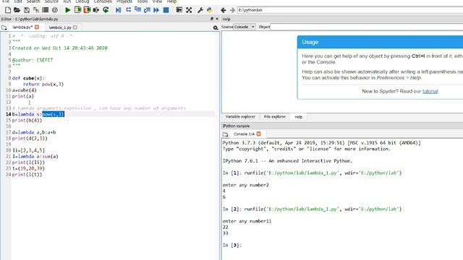
Task: Open Preferences with the wrench icon
Action: coord(200,10)
